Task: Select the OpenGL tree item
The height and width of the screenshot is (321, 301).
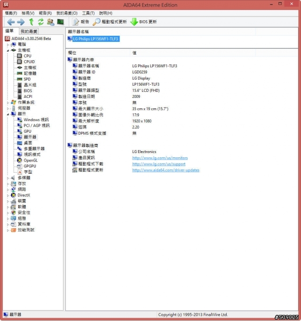Action: click(x=31, y=160)
